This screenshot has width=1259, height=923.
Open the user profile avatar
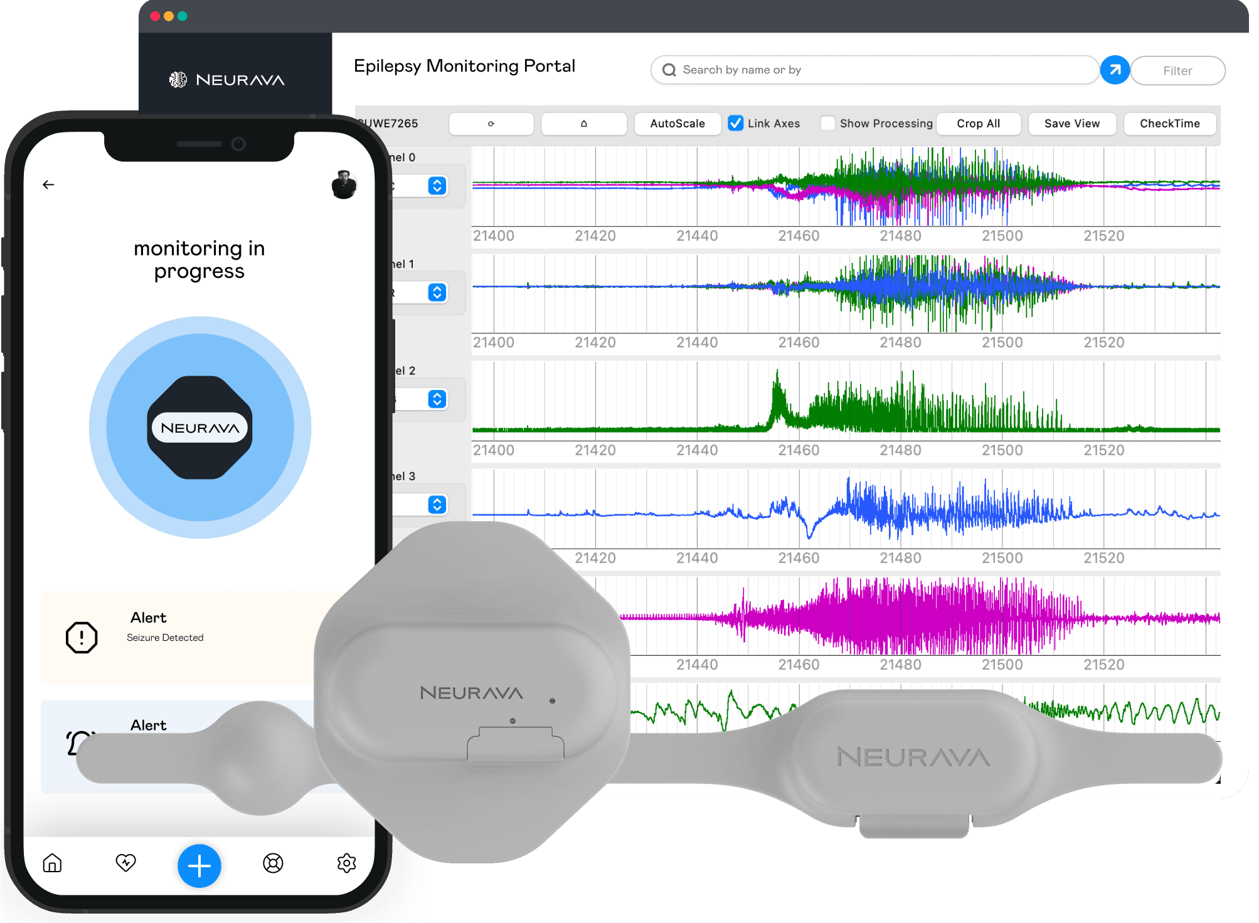[344, 185]
